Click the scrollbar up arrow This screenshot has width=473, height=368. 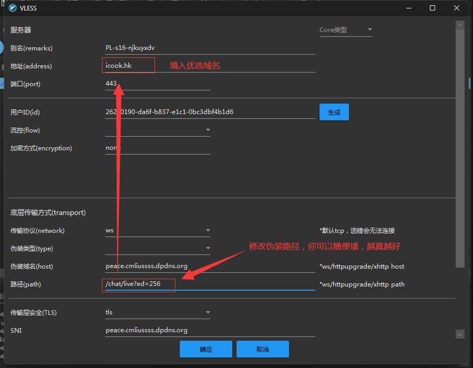pyautogui.click(x=460, y=25)
